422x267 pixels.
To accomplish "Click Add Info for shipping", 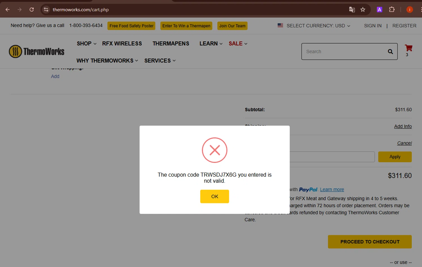I will pyautogui.click(x=403, y=126).
